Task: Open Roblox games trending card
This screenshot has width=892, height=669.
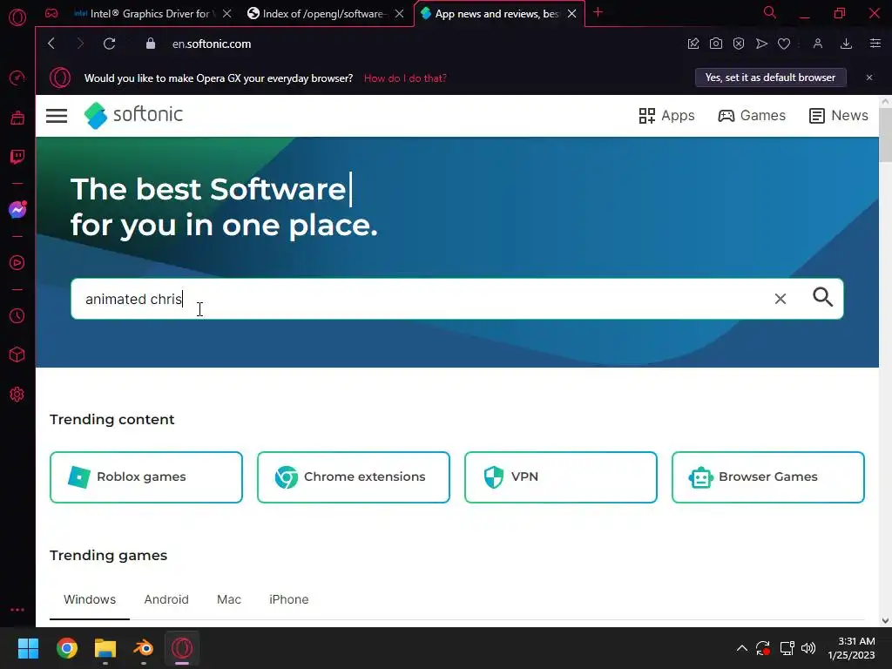Action: click(x=146, y=477)
